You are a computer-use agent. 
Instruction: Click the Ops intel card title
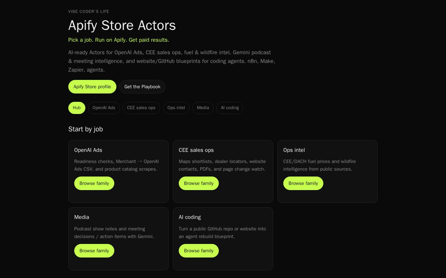pyautogui.click(x=294, y=150)
